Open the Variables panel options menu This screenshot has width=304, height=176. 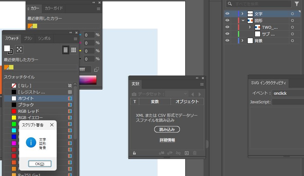202,84
